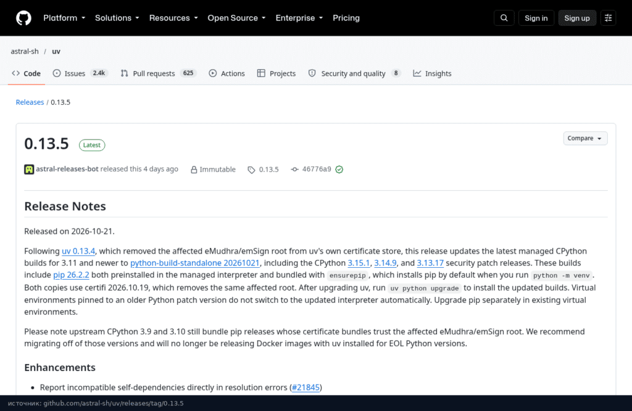
Task: Click the Security 8 counter badge
Action: point(396,73)
